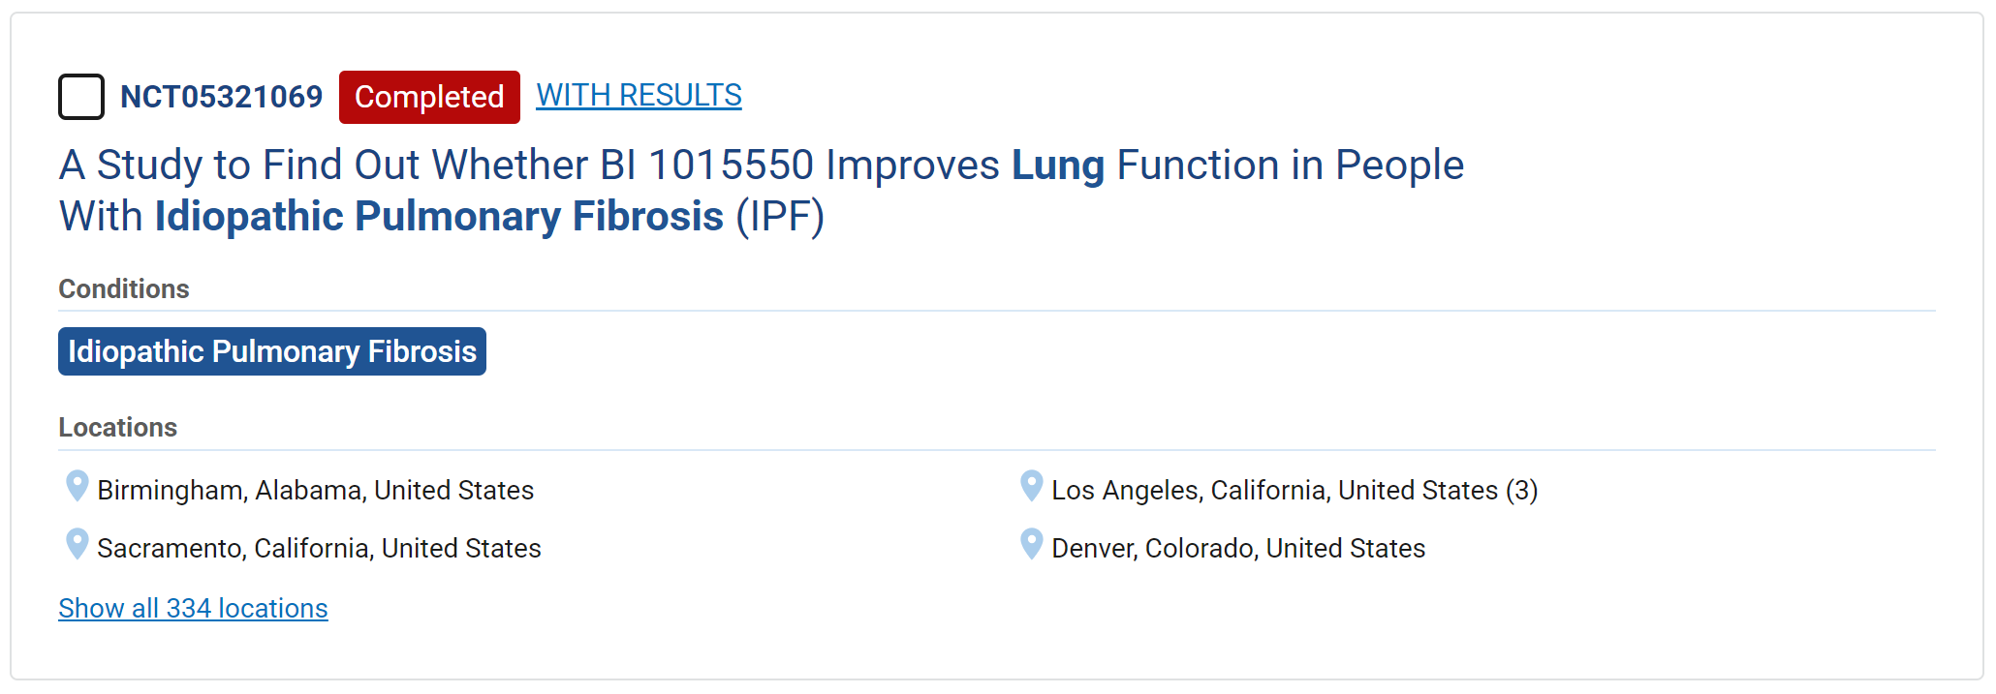This screenshot has height=694, width=1996.
Task: Click the bold word Lung in the title
Action: (1058, 165)
